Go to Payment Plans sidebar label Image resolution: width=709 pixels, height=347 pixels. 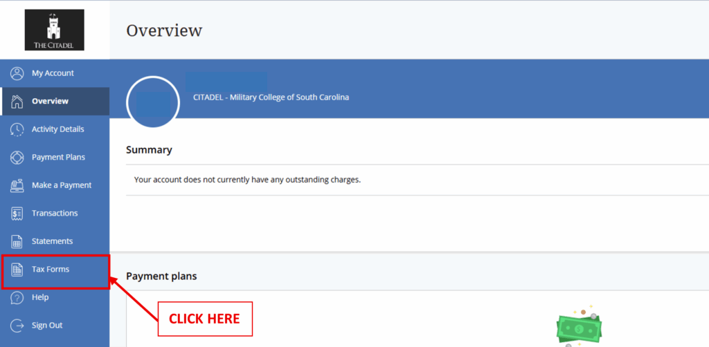tap(58, 158)
